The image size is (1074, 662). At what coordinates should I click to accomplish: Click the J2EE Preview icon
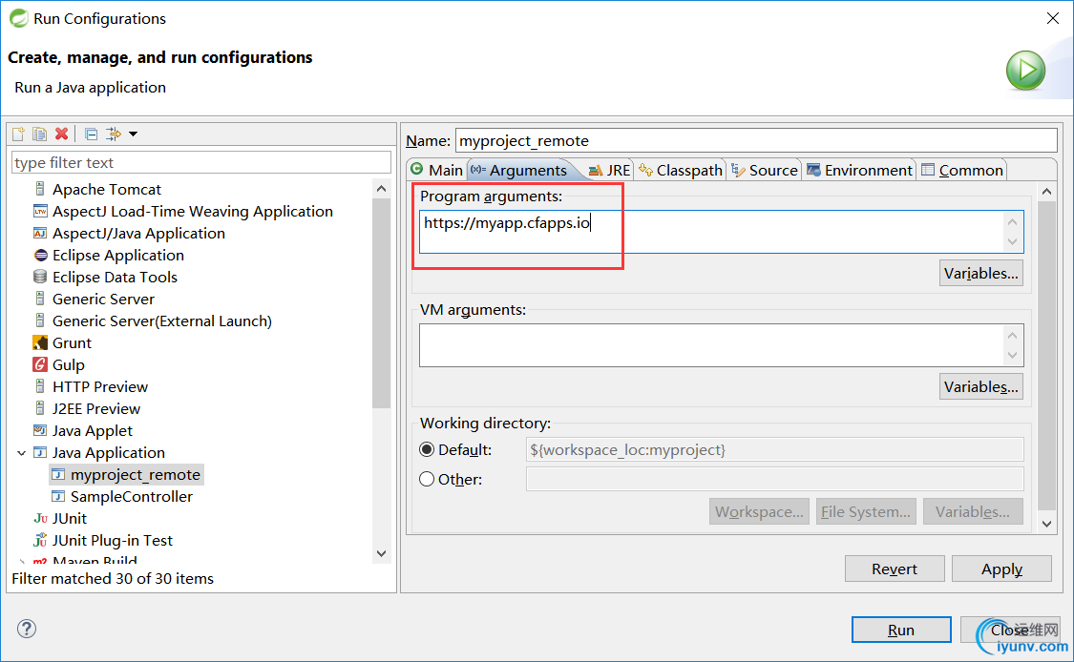pos(40,408)
